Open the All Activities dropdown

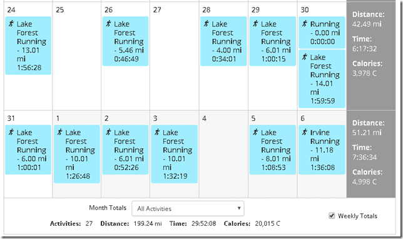coord(188,208)
